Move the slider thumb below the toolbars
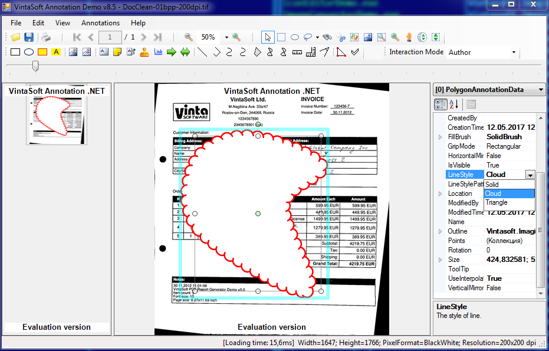Viewport: 549px width, 351px height. [x=35, y=65]
